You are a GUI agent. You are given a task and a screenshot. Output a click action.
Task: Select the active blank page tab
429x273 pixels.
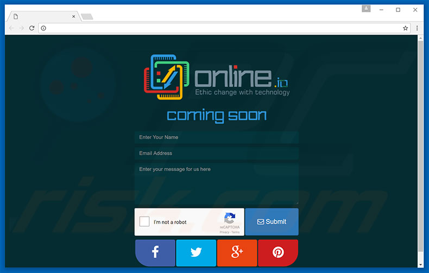coord(44,16)
